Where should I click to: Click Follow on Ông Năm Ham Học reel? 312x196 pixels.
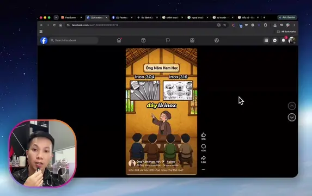pyautogui.click(x=171, y=162)
